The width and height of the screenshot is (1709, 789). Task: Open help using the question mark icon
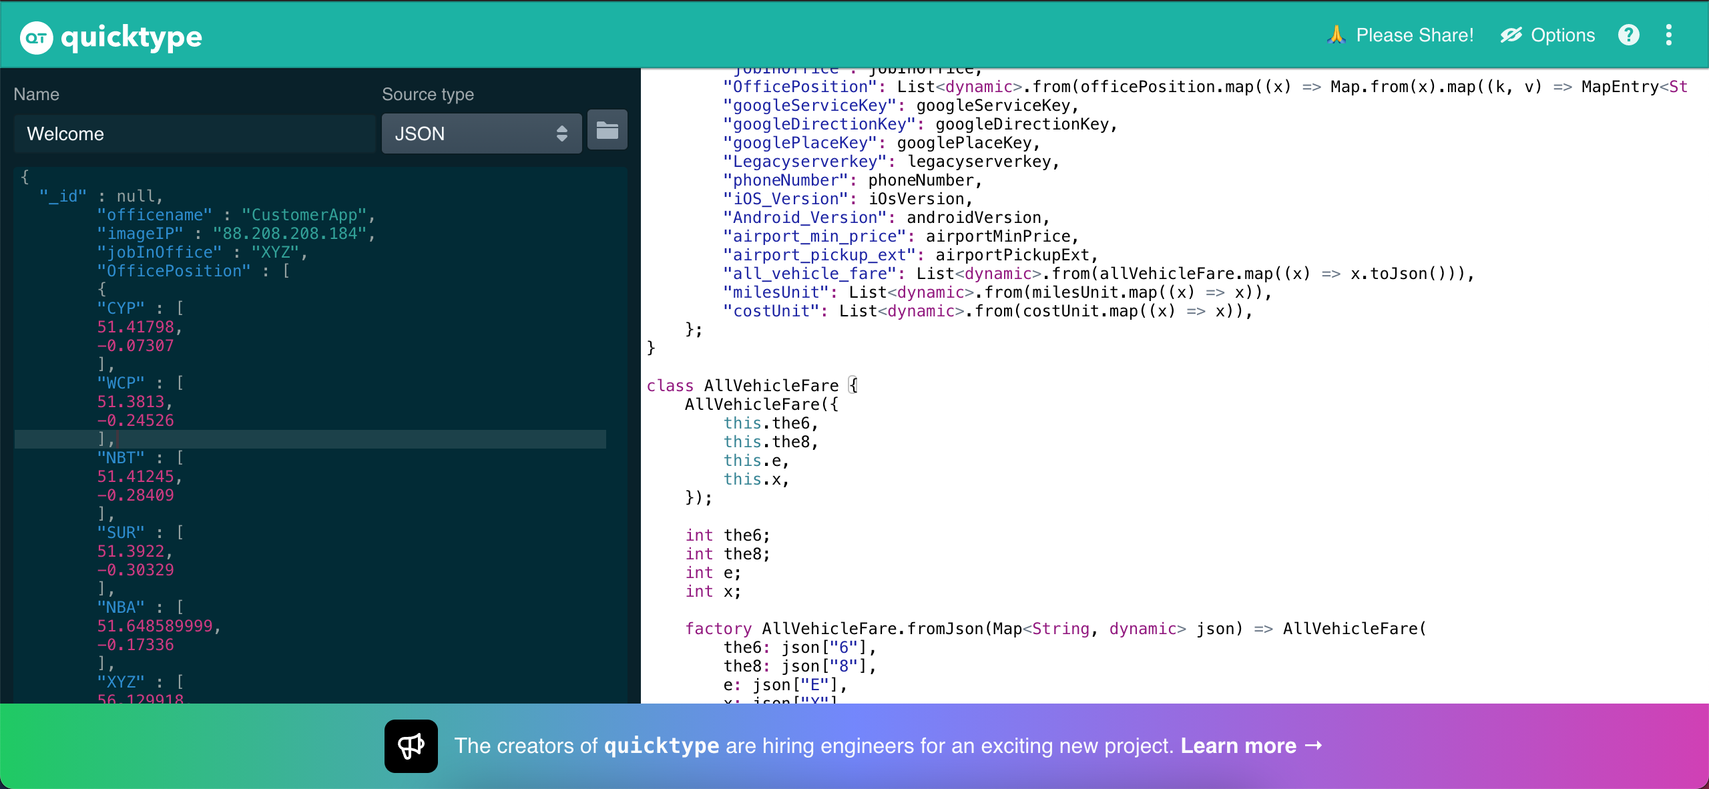pos(1629,35)
